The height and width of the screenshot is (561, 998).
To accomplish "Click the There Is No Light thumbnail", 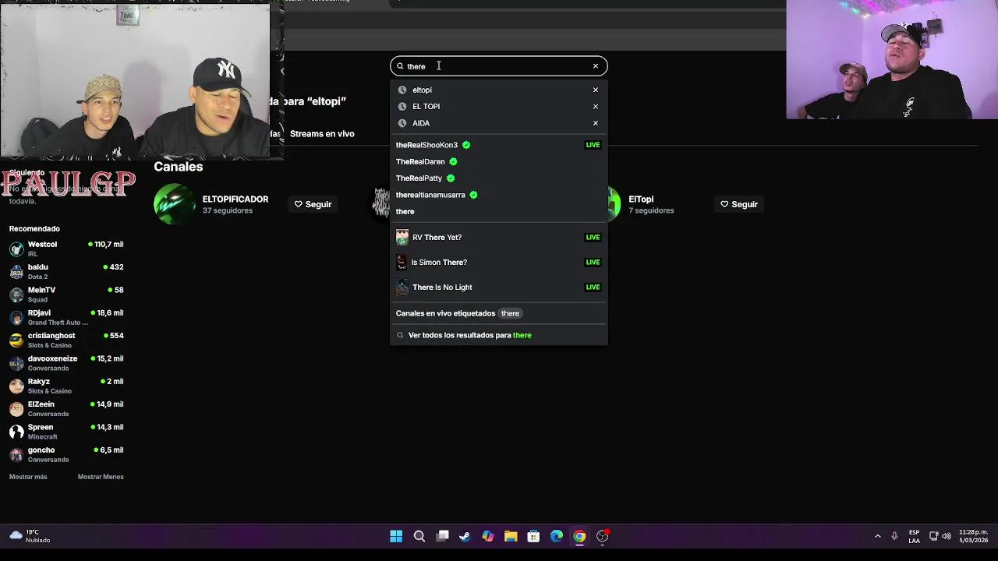I will click(x=402, y=287).
